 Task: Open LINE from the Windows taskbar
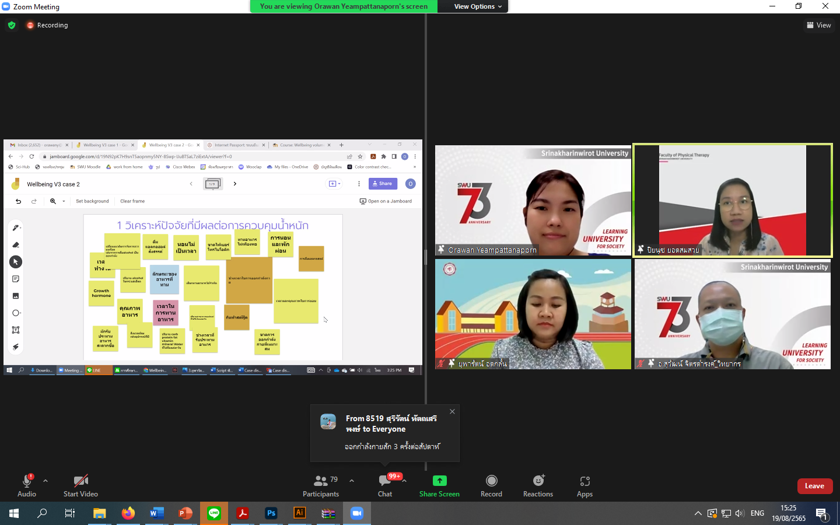[214, 513]
